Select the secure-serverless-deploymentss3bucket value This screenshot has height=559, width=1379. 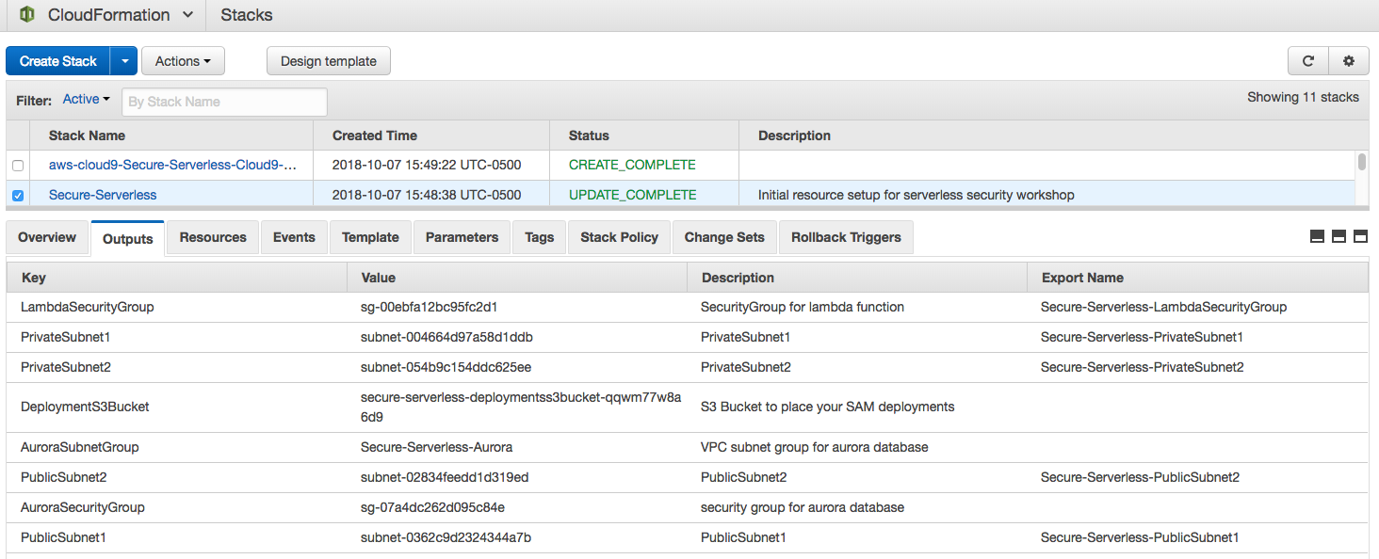[521, 407]
